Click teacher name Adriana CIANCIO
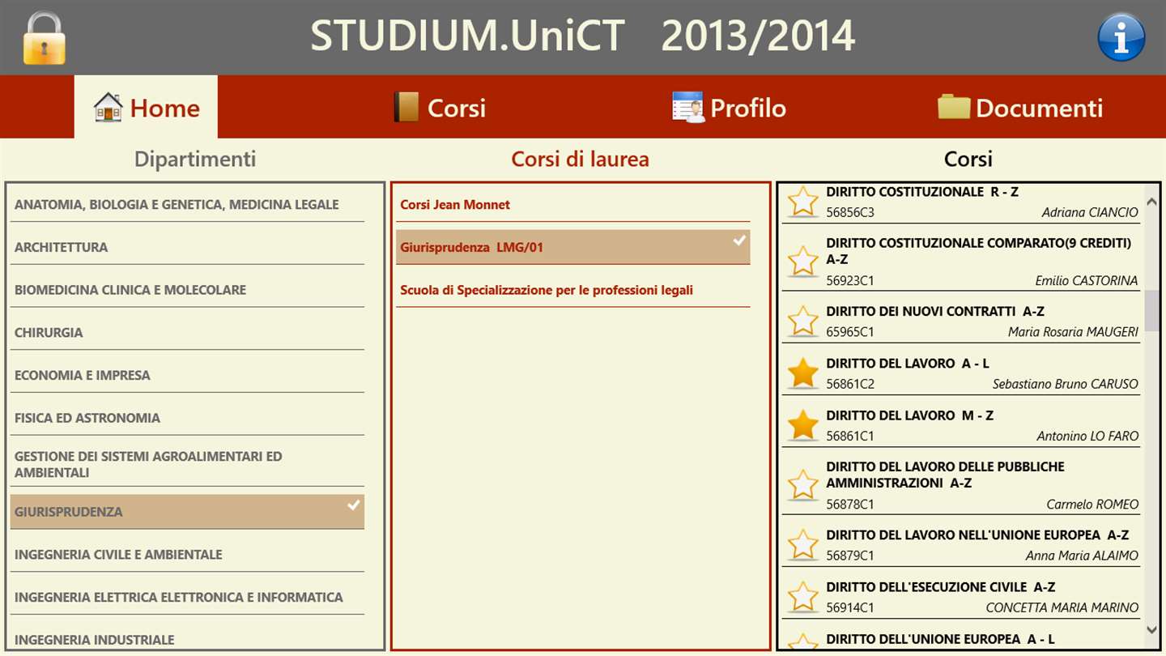1166x656 pixels. (x=1090, y=212)
